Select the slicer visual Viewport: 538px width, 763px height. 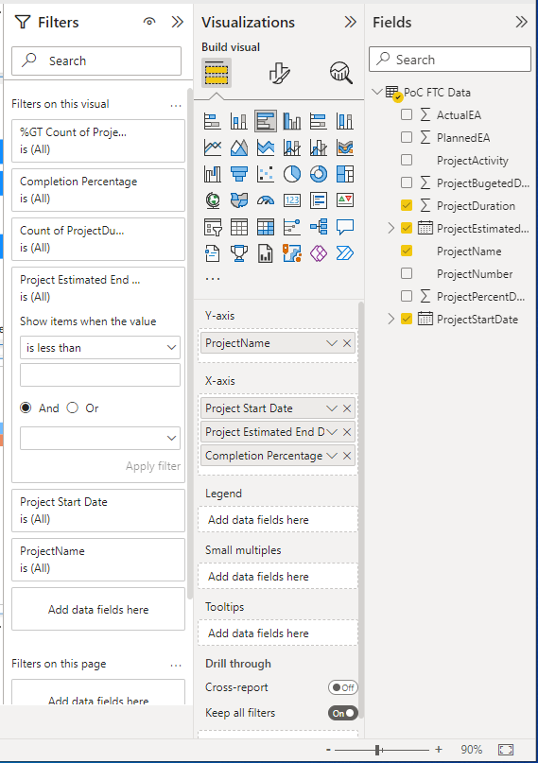point(213,227)
